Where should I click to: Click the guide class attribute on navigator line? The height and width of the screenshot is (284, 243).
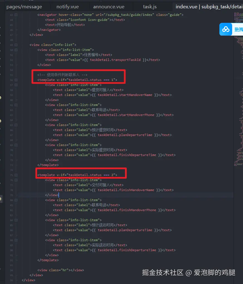pyautogui.click(x=169, y=15)
